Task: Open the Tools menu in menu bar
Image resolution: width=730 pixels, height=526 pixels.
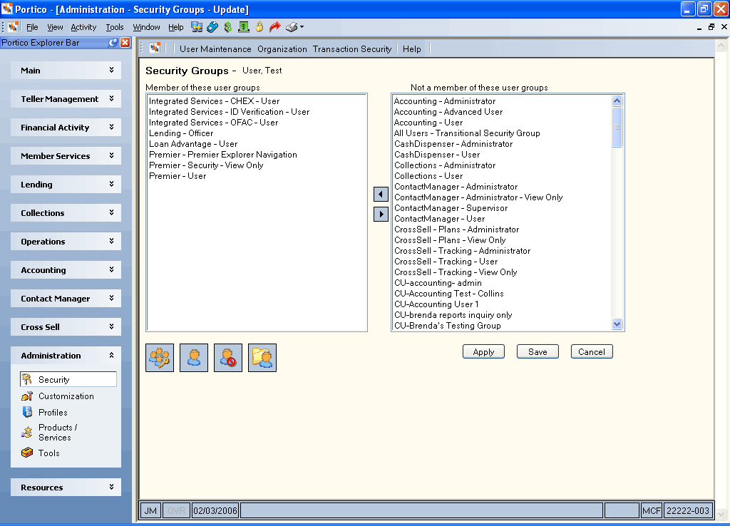Action: [115, 28]
